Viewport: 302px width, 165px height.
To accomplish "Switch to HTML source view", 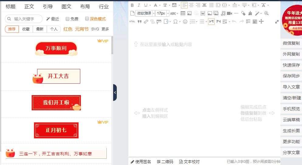I will (132, 21).
